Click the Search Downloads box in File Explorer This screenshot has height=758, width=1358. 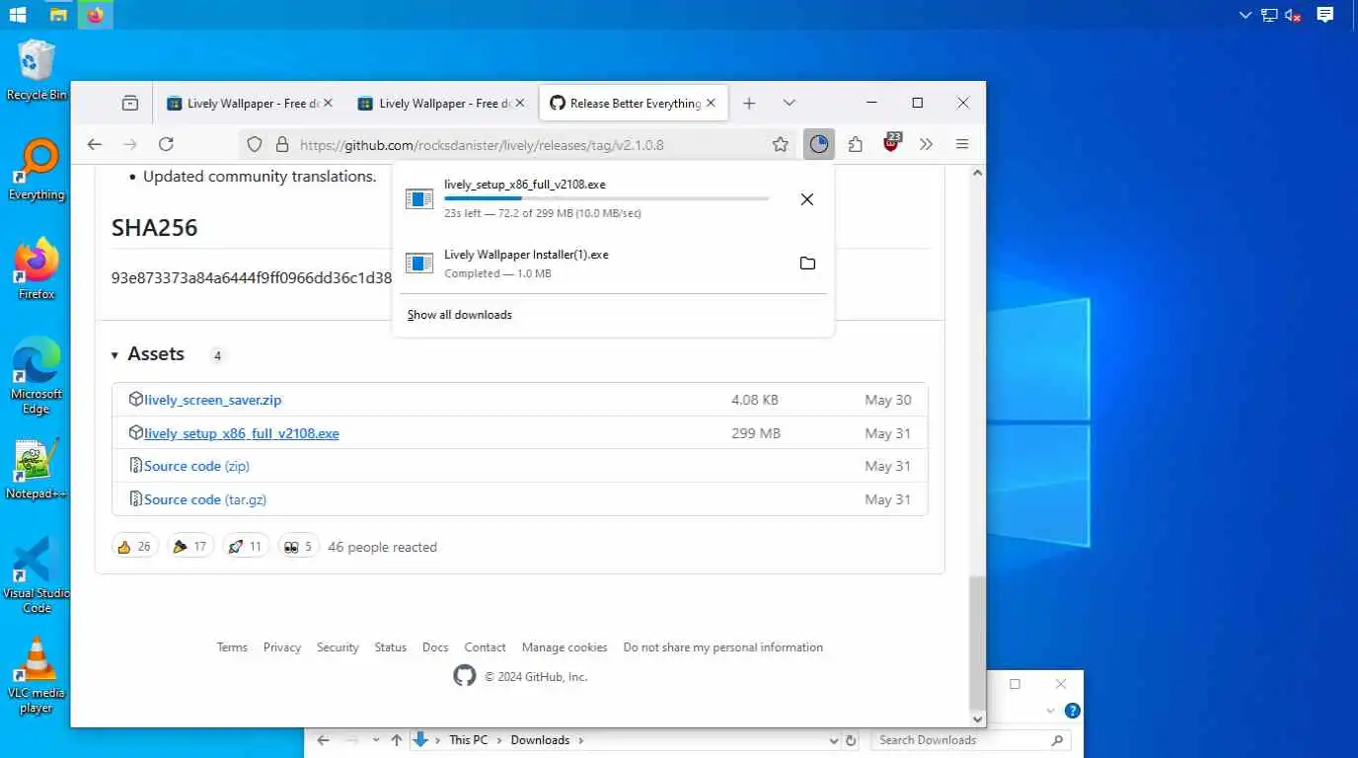969,739
